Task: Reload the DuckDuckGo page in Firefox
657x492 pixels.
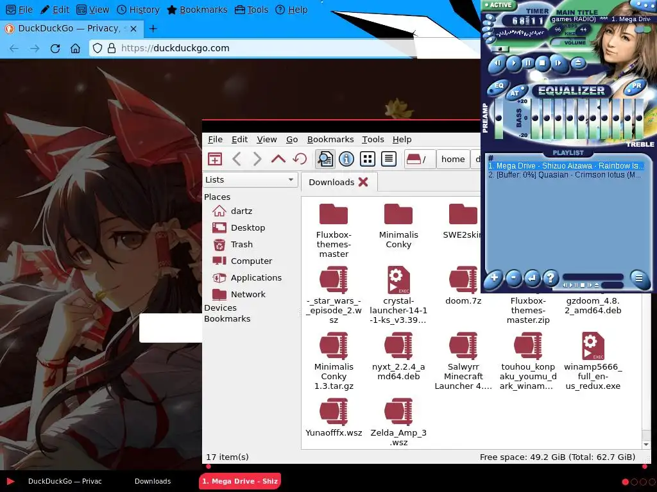Action: [55, 48]
